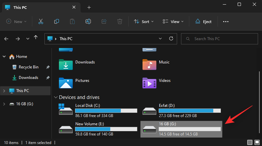
Task: Open a new tab with plus button
Action: [89, 8]
